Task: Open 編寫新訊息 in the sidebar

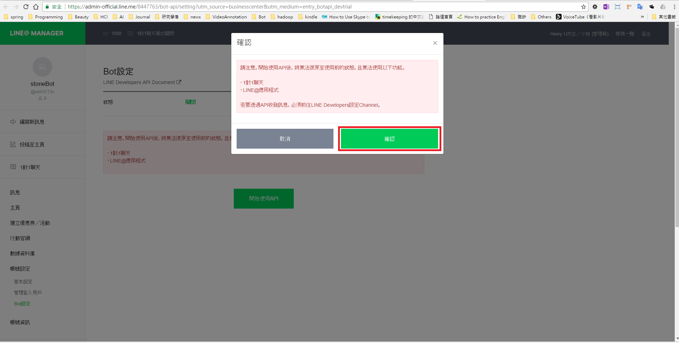Action: tap(43, 122)
